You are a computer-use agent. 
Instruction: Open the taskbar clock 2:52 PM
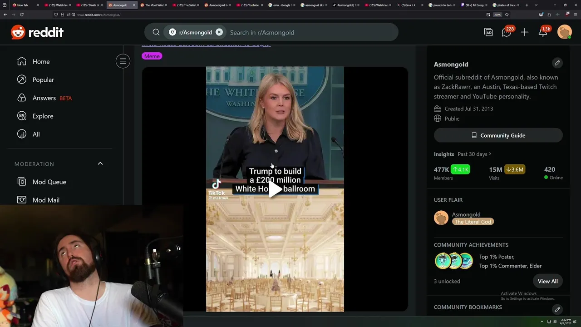click(x=566, y=321)
